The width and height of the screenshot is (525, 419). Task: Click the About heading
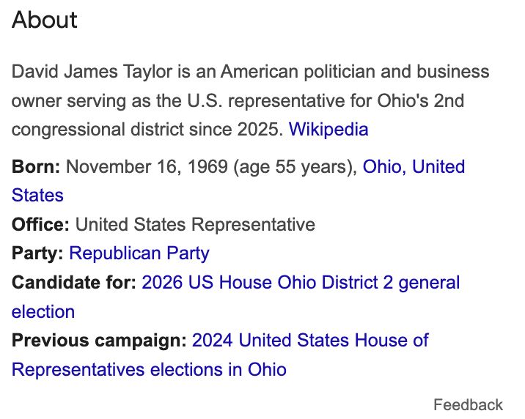tap(45, 20)
